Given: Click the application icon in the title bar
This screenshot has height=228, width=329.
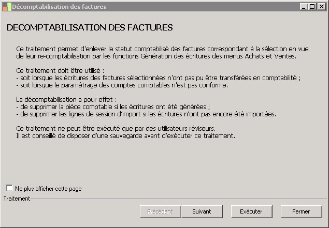Looking at the screenshot, I should click(6, 7).
